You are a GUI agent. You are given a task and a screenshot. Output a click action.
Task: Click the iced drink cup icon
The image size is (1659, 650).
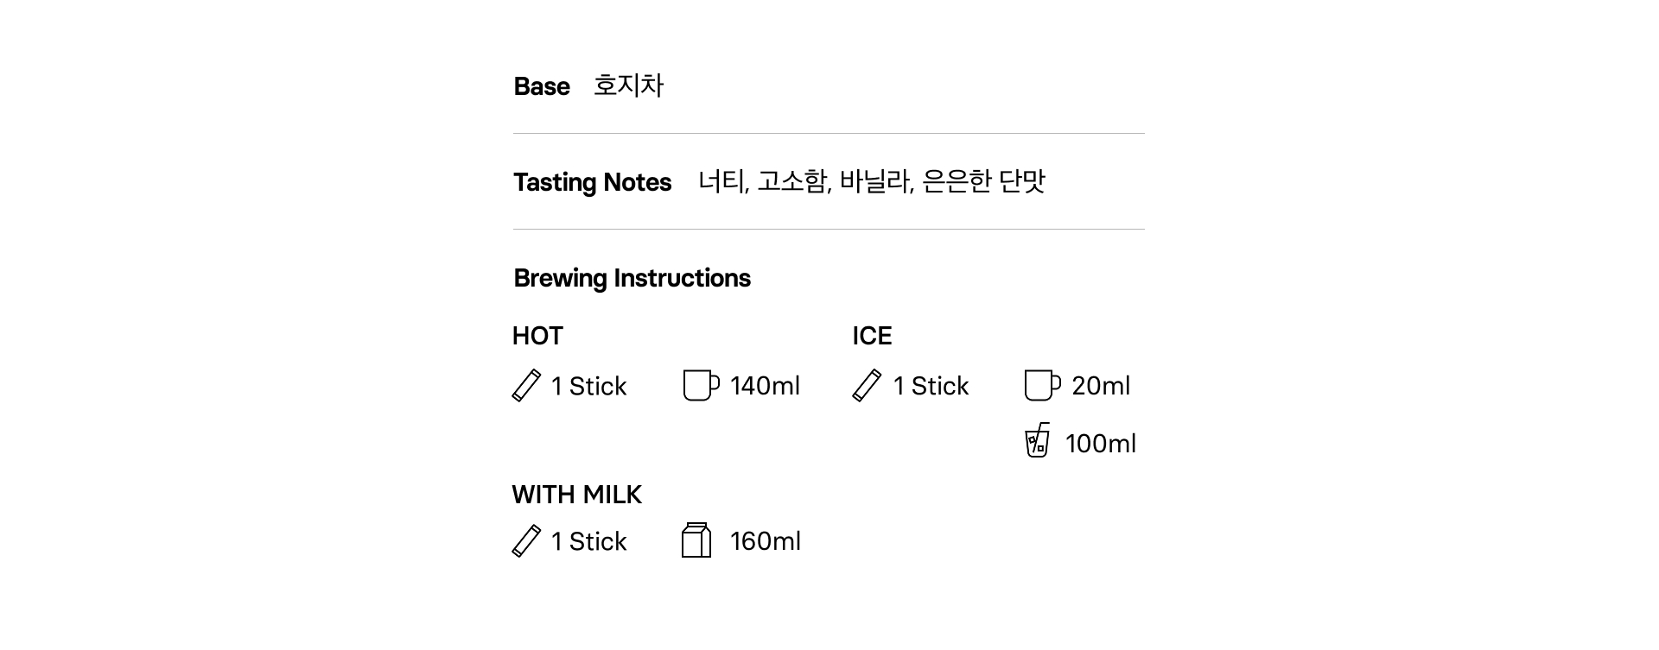1037,440
